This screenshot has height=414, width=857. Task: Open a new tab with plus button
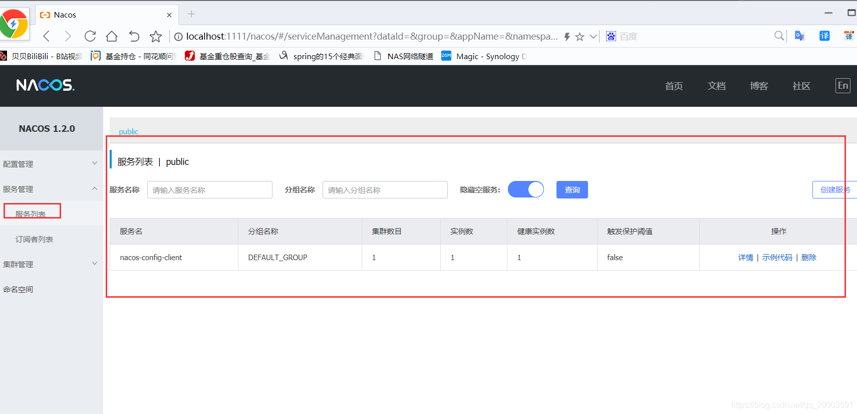tap(191, 14)
